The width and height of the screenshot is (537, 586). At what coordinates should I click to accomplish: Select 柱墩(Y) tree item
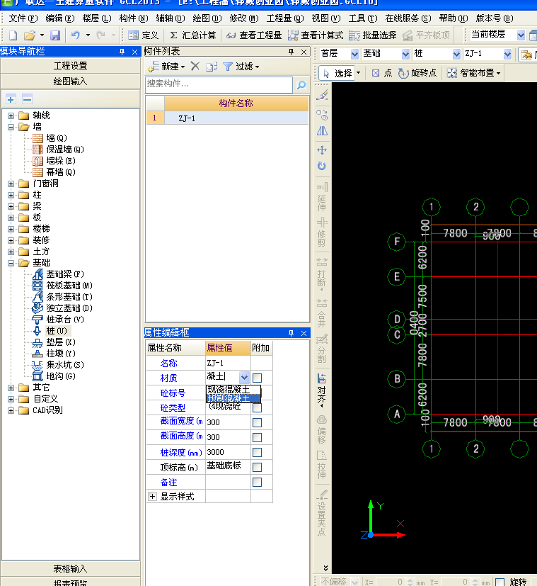[x=60, y=353]
